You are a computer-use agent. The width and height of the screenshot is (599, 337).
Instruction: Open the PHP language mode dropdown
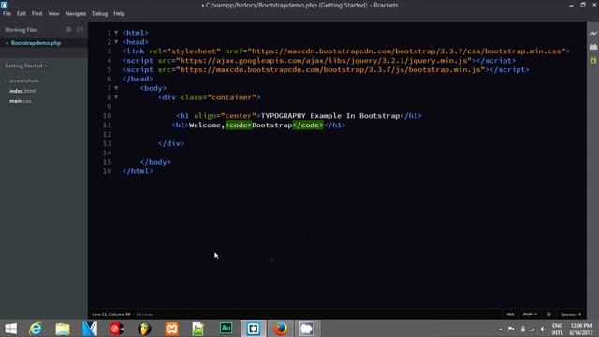tap(530, 315)
